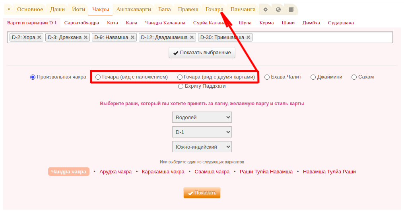
Task: Switch to the Йоги tab
Action: pos(79,10)
